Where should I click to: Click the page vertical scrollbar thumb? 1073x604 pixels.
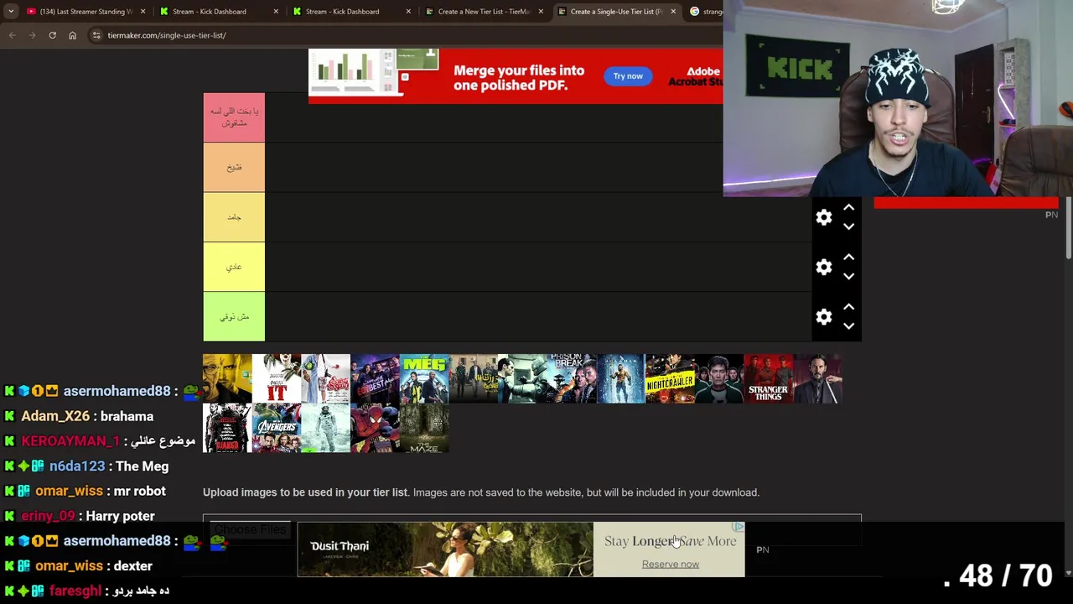coord(1068,226)
